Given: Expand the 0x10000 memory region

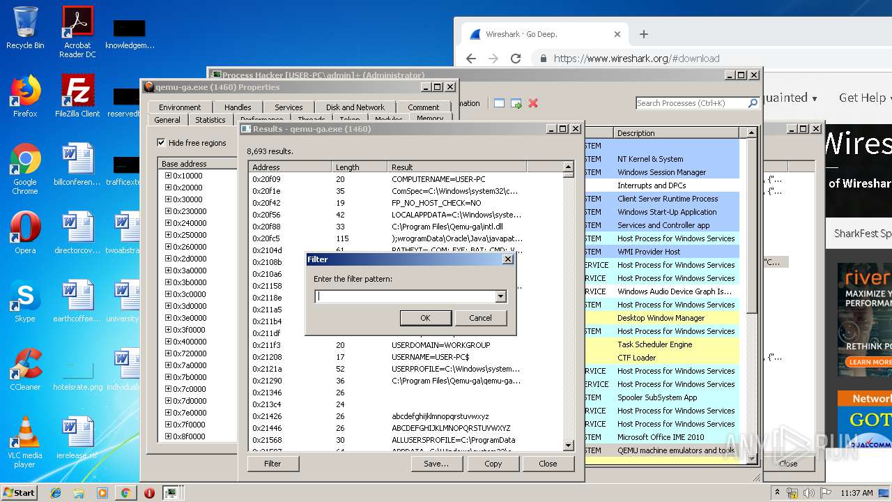Looking at the screenshot, I should click(168, 176).
